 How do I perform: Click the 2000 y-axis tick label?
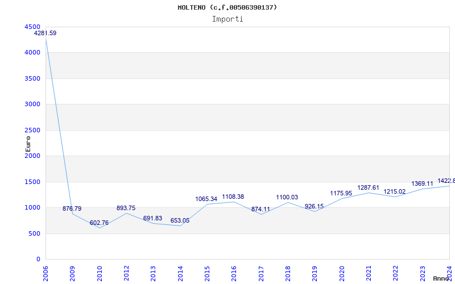pyautogui.click(x=32, y=156)
